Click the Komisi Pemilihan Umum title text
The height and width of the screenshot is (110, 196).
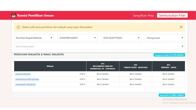(x=35, y=15)
